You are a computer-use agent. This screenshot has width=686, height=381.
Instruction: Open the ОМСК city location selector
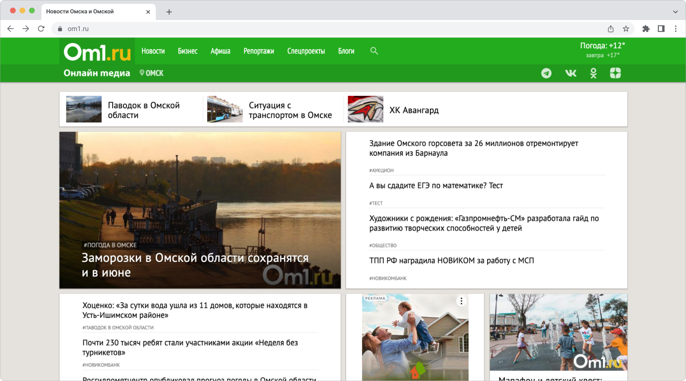tap(151, 73)
